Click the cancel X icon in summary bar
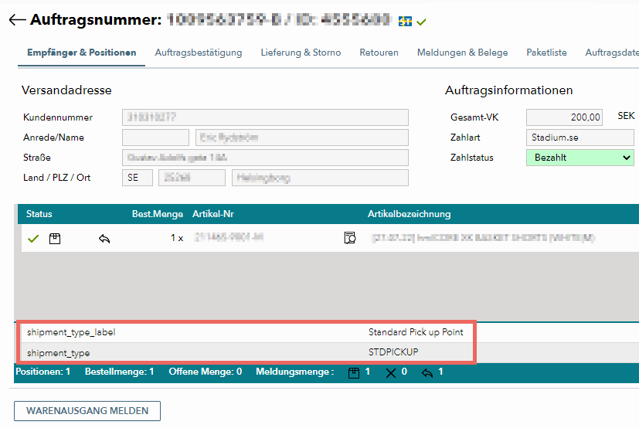 click(x=390, y=372)
